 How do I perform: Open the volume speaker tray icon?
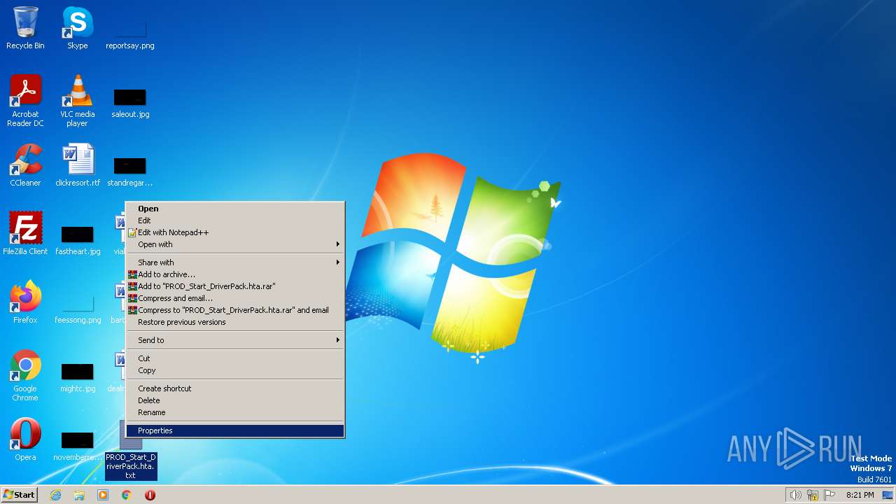tap(795, 495)
